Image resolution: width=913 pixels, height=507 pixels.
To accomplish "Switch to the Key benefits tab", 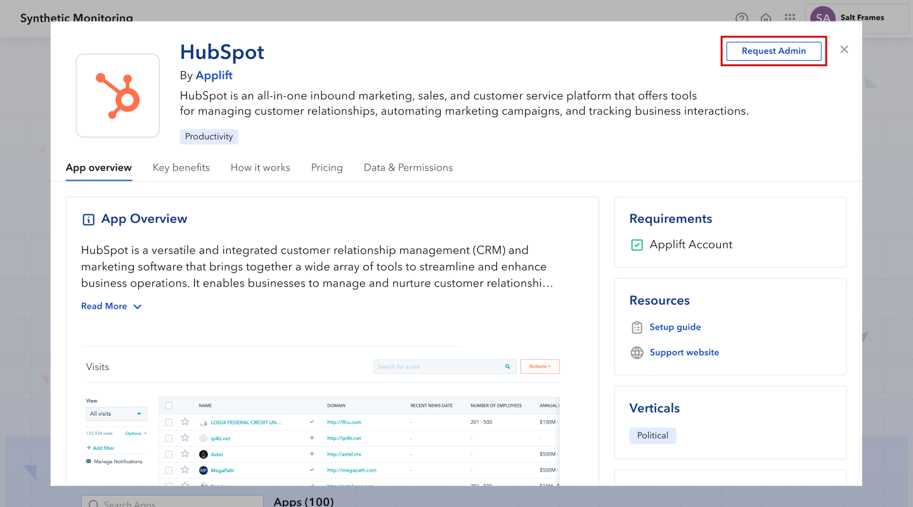I will click(x=181, y=167).
